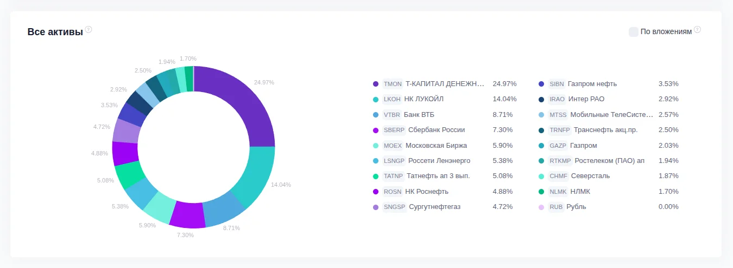Image resolution: width=733 pixels, height=268 pixels.
Task: Click the TATNP legend color dot
Action: pyautogui.click(x=376, y=176)
